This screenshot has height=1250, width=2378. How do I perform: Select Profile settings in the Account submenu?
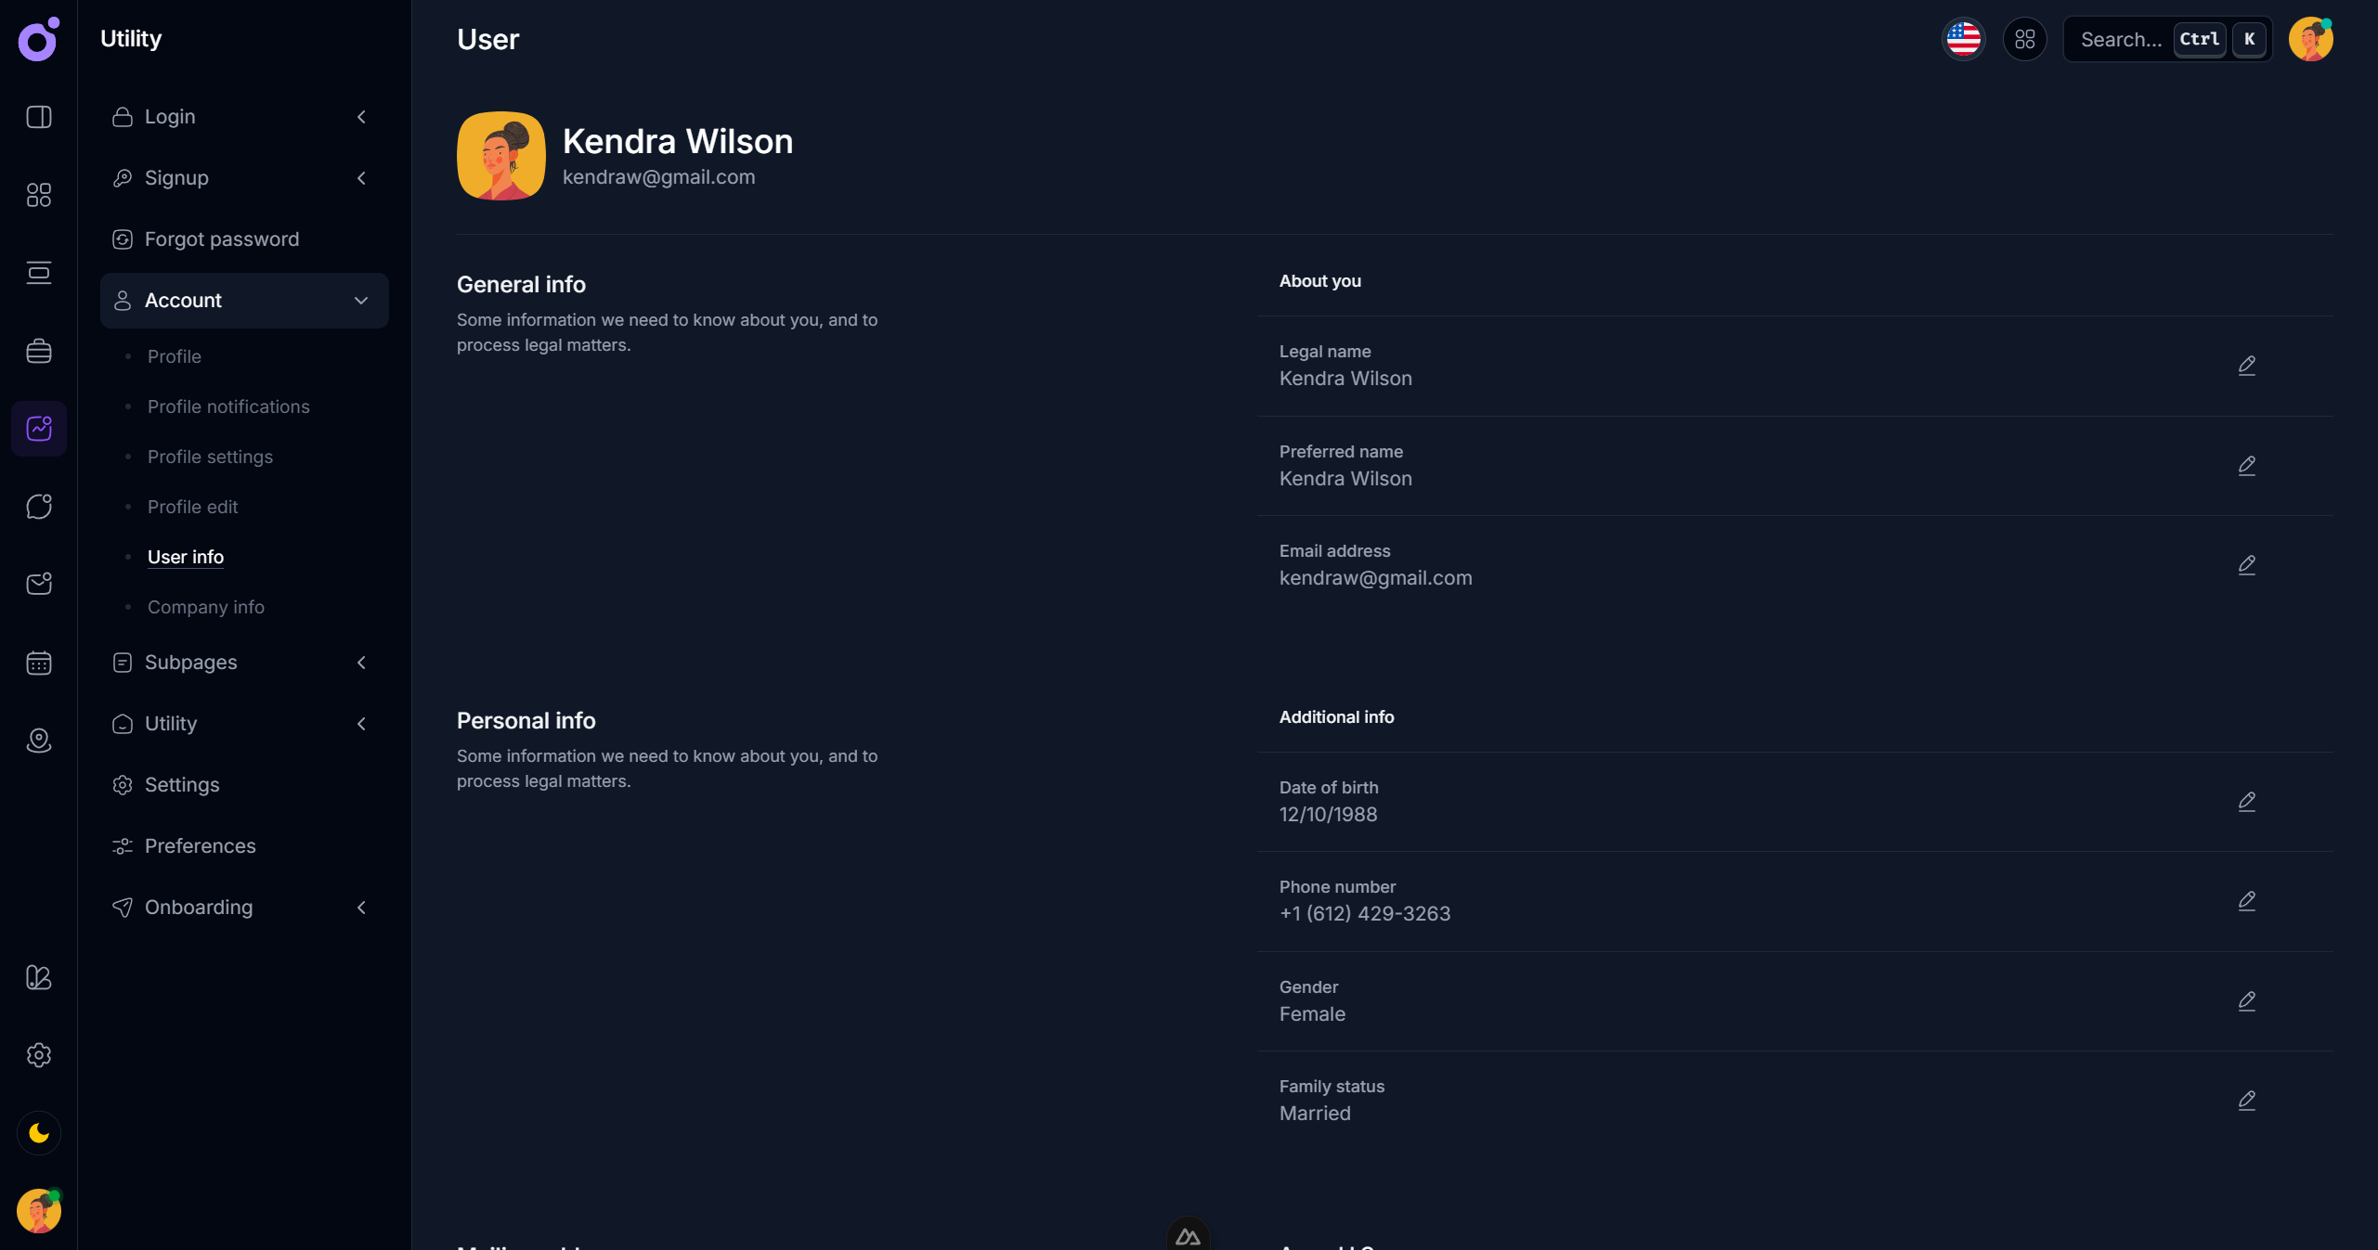tap(210, 457)
